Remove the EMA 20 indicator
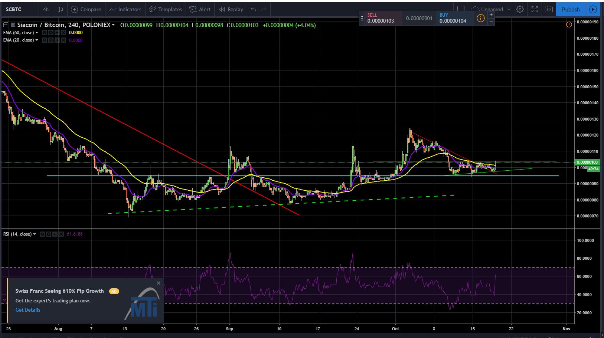Screen dimensions: 604x338 pyautogui.click(x=63, y=40)
